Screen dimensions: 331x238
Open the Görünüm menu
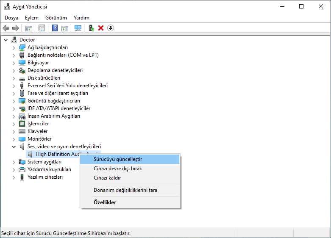(56, 18)
